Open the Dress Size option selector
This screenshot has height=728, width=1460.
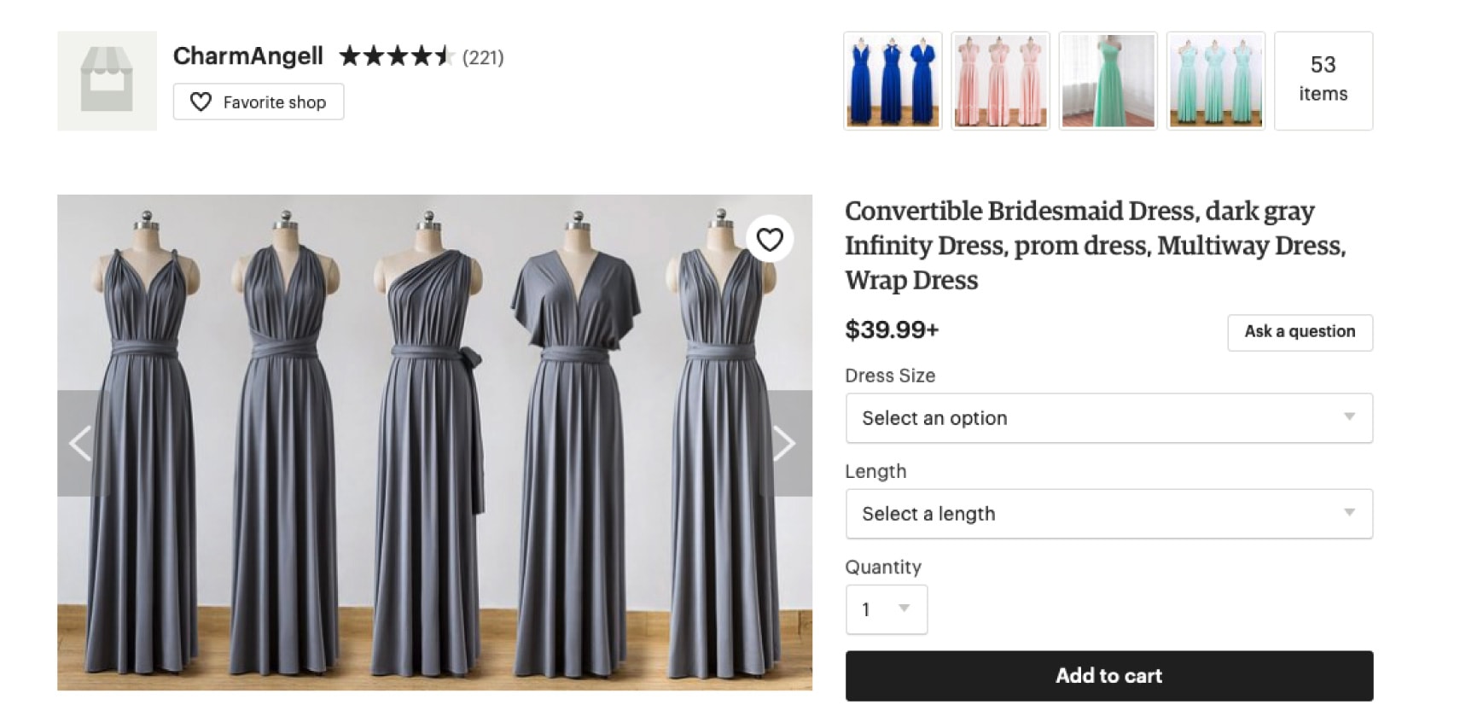1108,418
